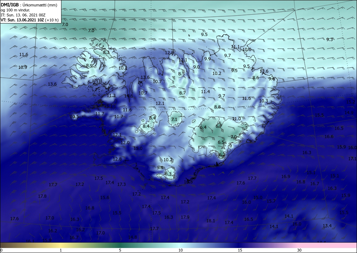357x253 pixels.
Task: Click the '0' label on the color scale
Action: [1, 250]
